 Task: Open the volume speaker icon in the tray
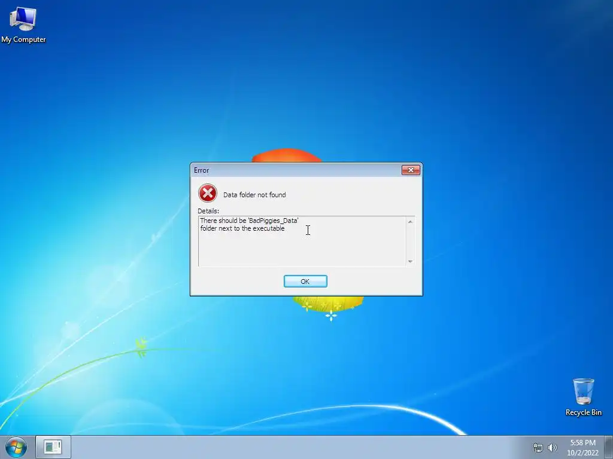pyautogui.click(x=553, y=448)
